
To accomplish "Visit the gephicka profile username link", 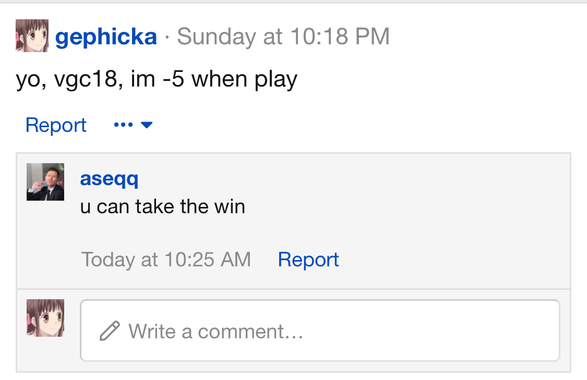I will coord(106,36).
